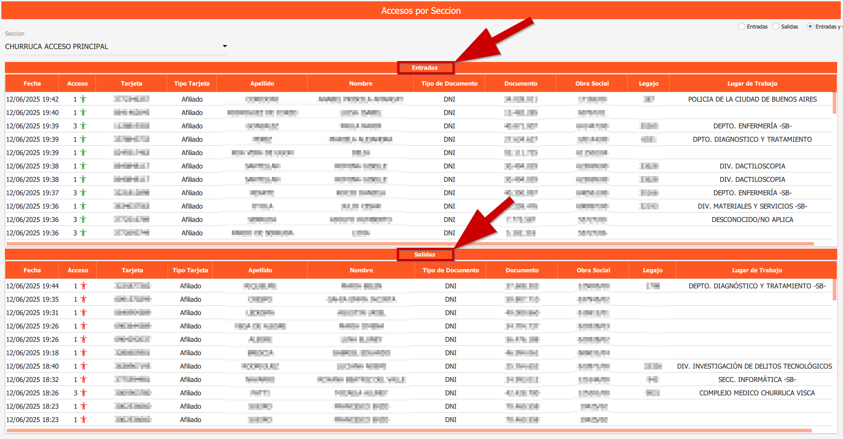This screenshot has height=439, width=843.
Task: Click the red exit icon for SECC. INFORMÁTICA row
Action: click(84, 379)
